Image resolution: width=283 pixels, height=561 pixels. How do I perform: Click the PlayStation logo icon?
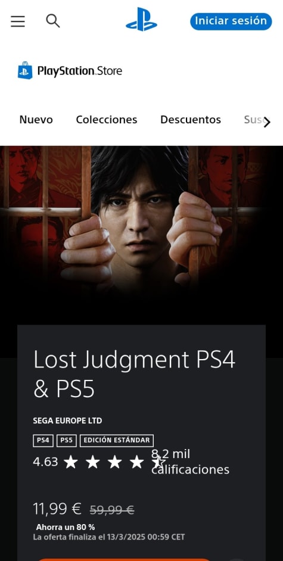tap(141, 20)
